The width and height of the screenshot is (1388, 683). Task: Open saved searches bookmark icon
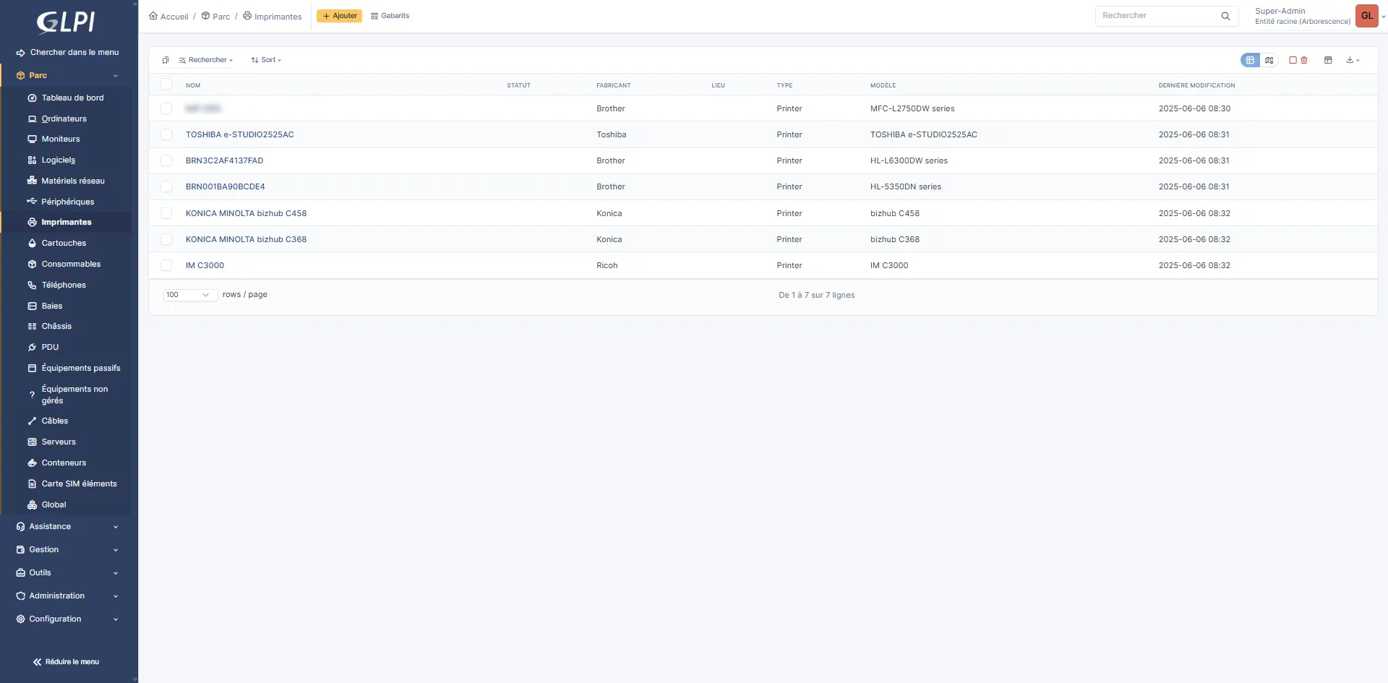coord(166,60)
